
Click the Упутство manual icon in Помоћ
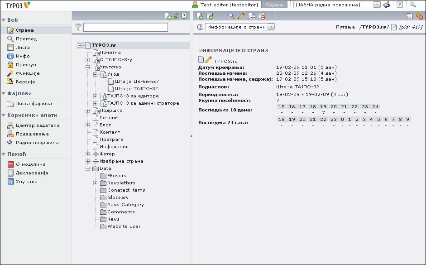pyautogui.click(x=10, y=182)
